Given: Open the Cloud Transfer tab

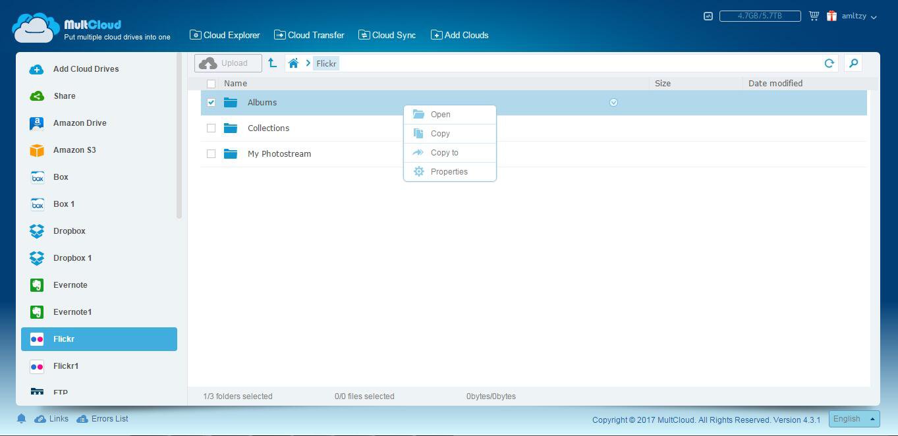Looking at the screenshot, I should pyautogui.click(x=309, y=35).
